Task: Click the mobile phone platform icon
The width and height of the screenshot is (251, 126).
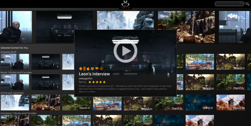Action: tap(85, 68)
